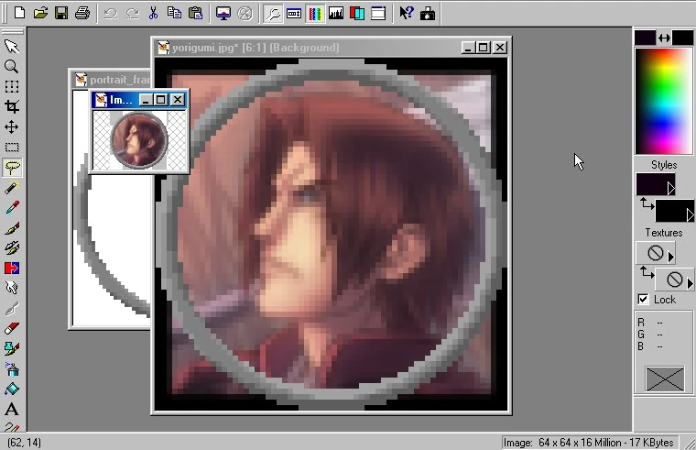Select the Clone Brush tool

point(12,247)
